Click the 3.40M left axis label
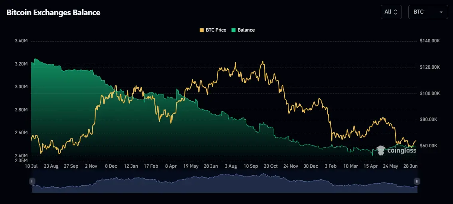 pyautogui.click(x=21, y=41)
